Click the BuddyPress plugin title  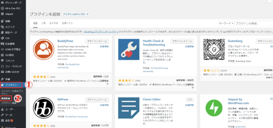click(66, 41)
